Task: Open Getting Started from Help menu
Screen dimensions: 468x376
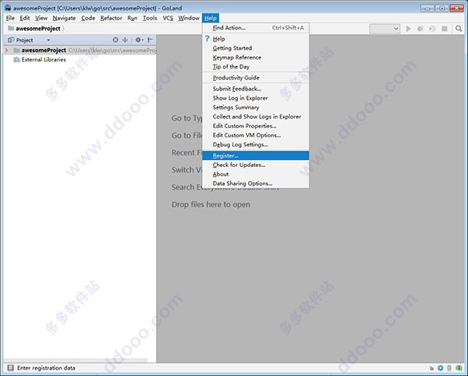Action: 256,48
